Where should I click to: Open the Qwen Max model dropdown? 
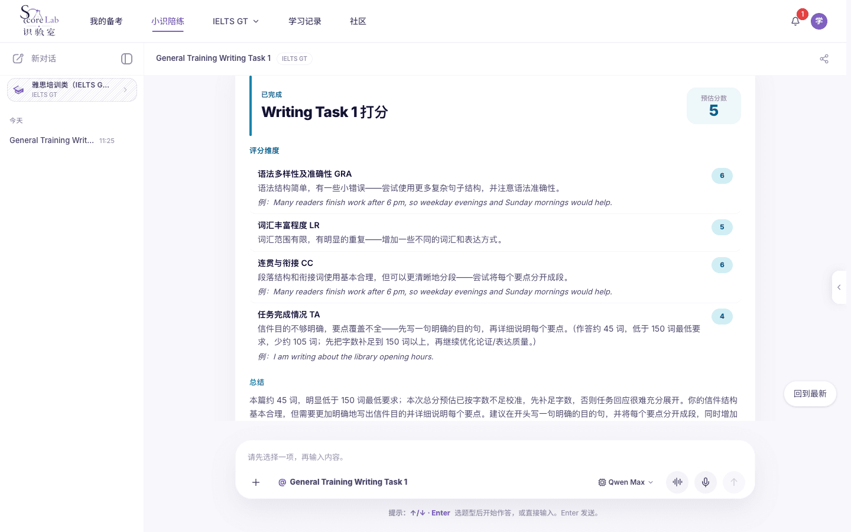click(626, 482)
